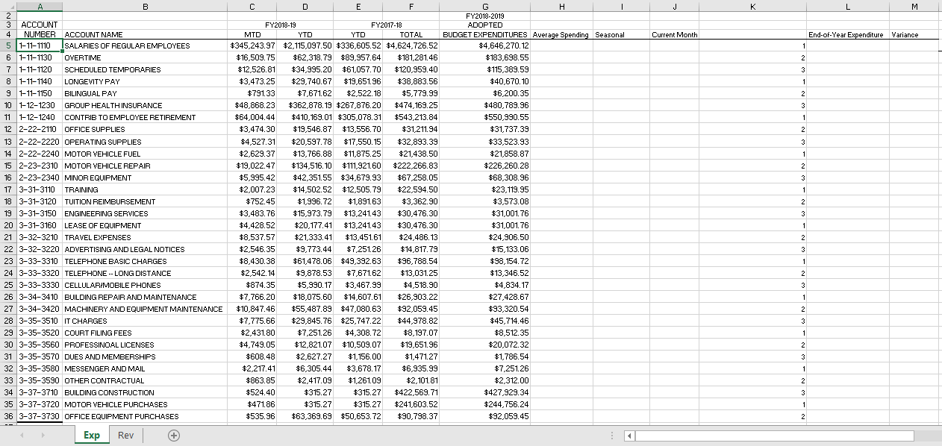Image resolution: width=942 pixels, height=446 pixels.
Task: Select column M labeled Variance
Action: (x=914, y=6)
